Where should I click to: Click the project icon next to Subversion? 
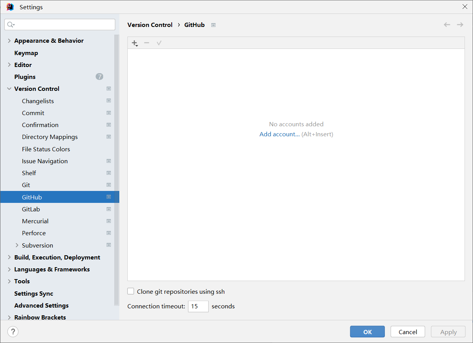[109, 245]
